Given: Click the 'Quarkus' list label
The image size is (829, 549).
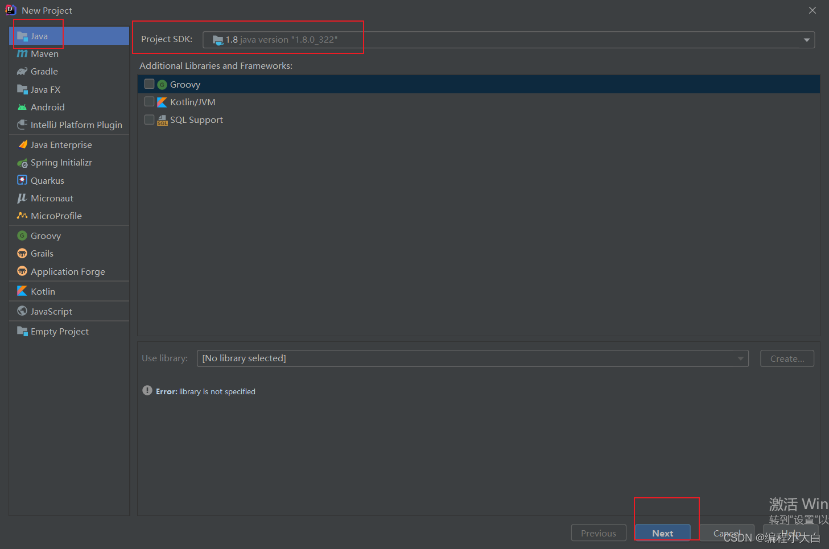Looking at the screenshot, I should [x=47, y=180].
